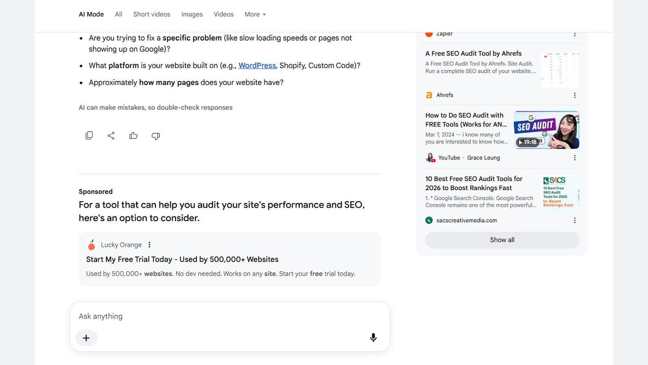
Task: Open Start My Free Trial Today ad link
Action: [182, 259]
